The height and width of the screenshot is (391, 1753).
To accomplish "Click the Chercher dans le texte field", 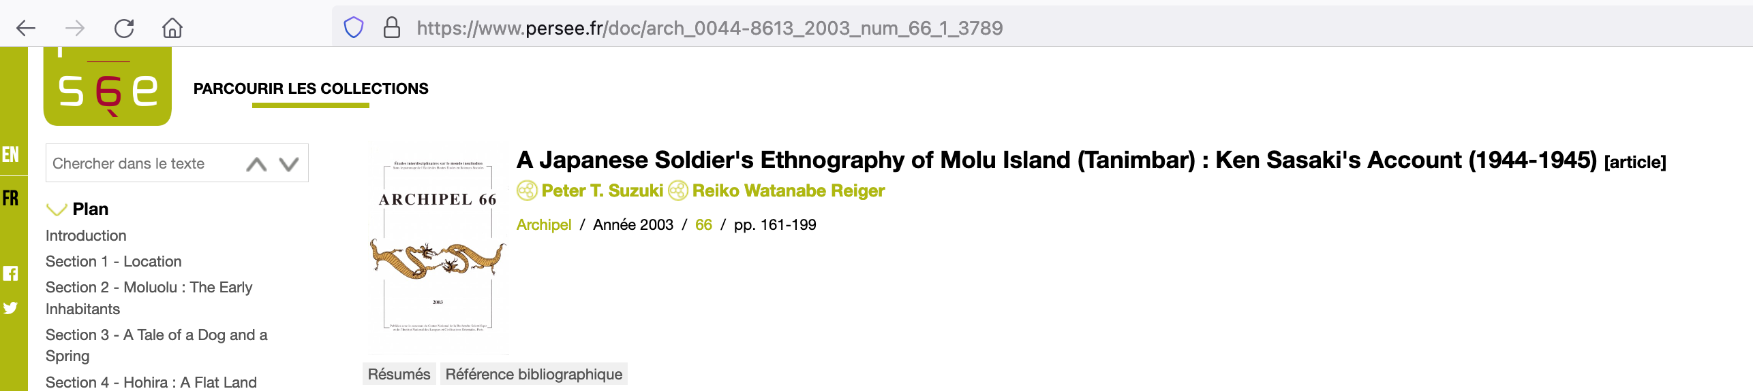I will click(143, 164).
